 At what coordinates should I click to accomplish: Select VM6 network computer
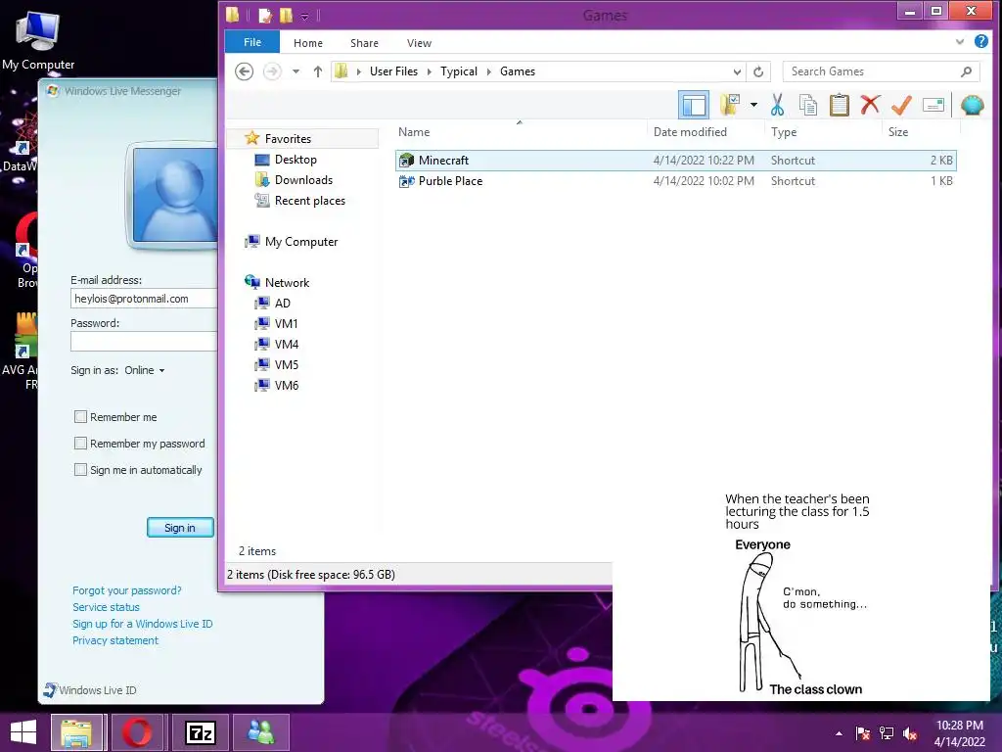coord(286,385)
